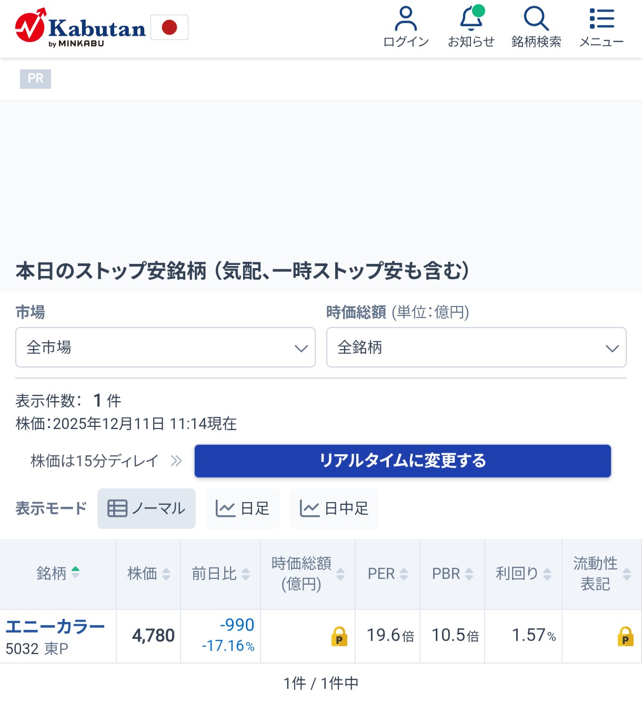Viewport: 642px width, 702px height.
Task: Click the Kabutan logo
Action: [81, 27]
